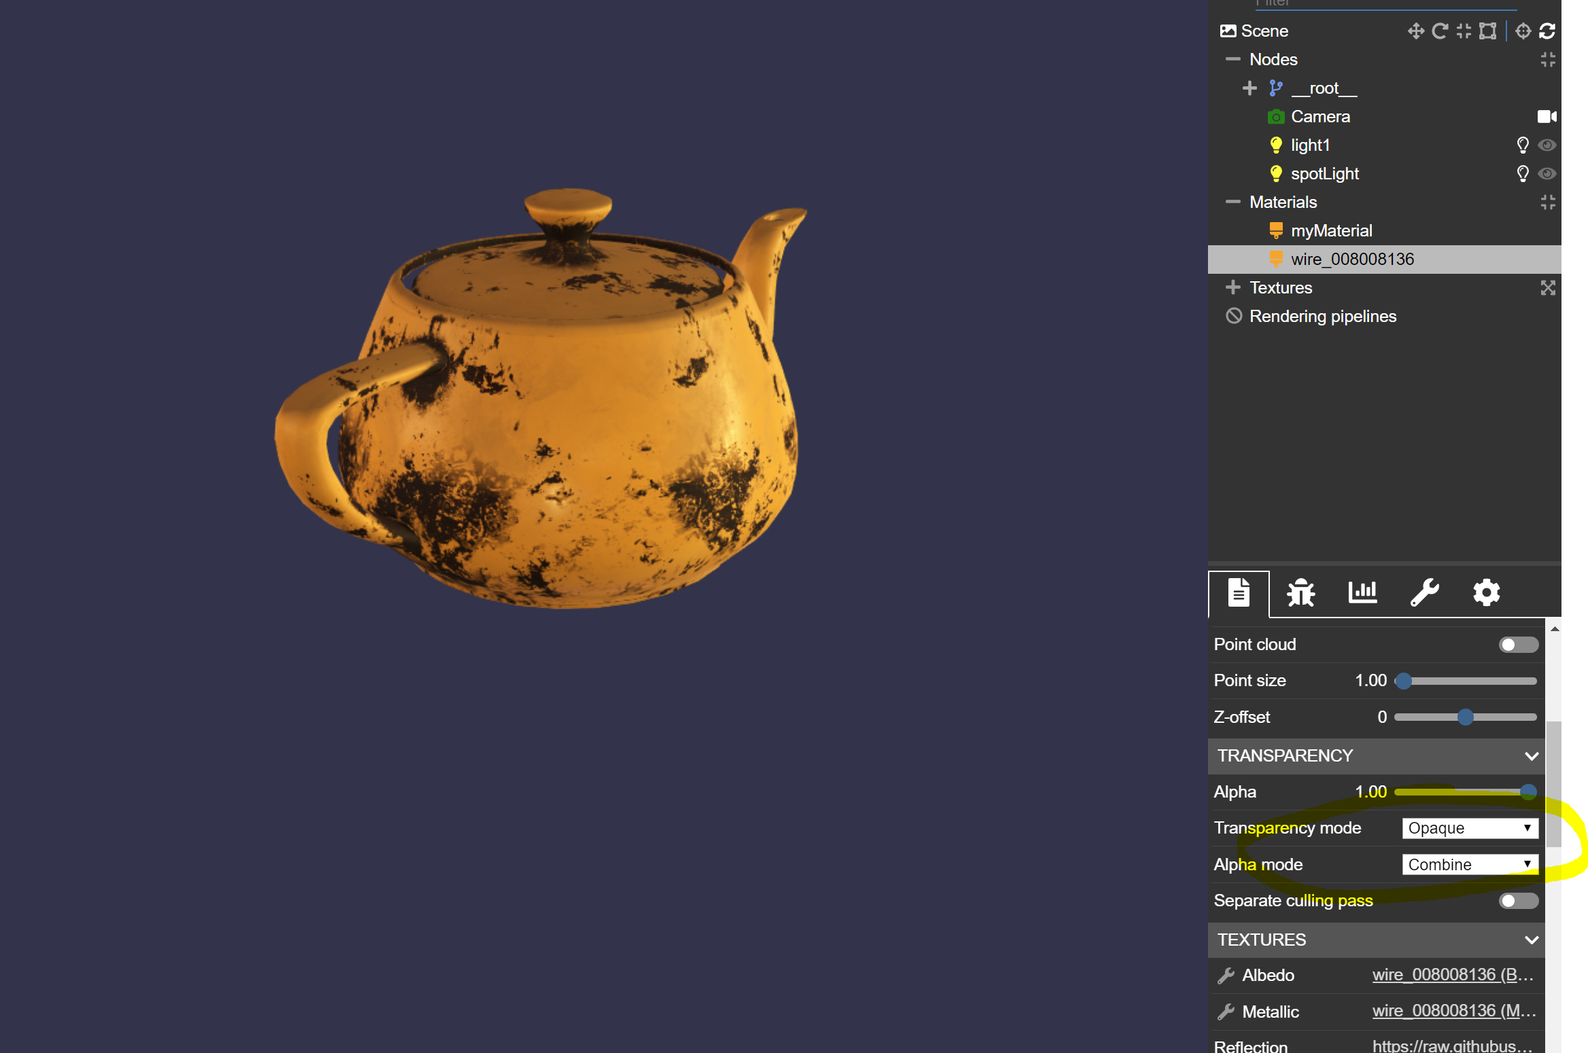Image resolution: width=1588 pixels, height=1053 pixels.
Task: Refresh the scene explorer
Action: pos(1547,31)
